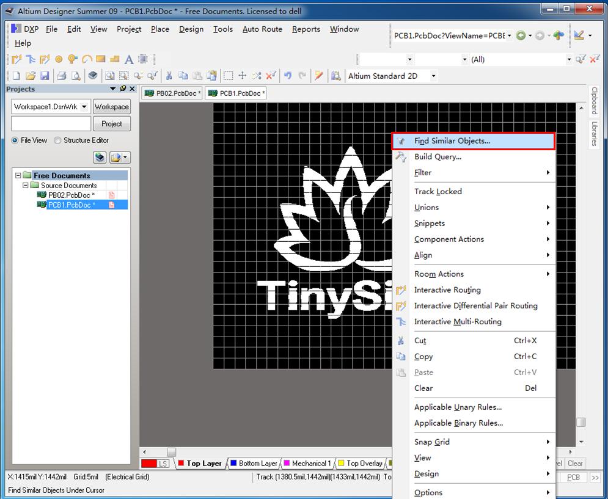The image size is (608, 499).
Task: Open the Altium Standard 2D view dropdown
Action: 433,76
